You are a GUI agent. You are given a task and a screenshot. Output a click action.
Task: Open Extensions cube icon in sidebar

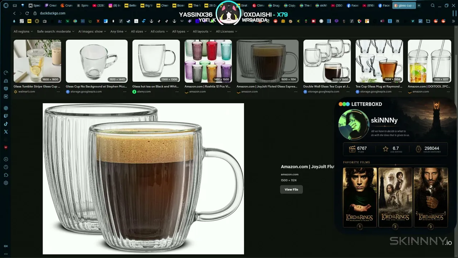point(6,175)
